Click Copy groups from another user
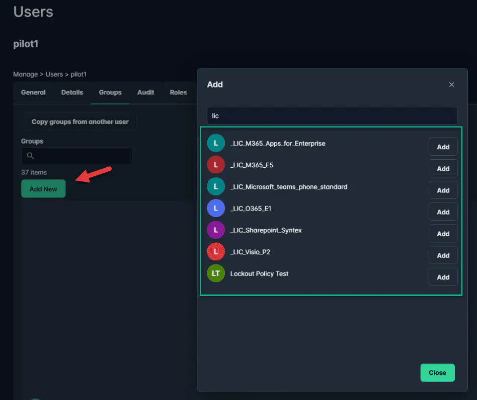 [x=80, y=122]
